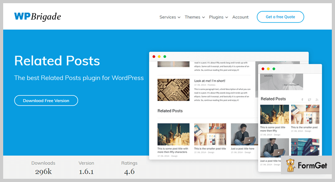Image resolution: width=335 pixels, height=182 pixels.
Task: Expand the Plugins dropdown chevron
Action: 227,17
